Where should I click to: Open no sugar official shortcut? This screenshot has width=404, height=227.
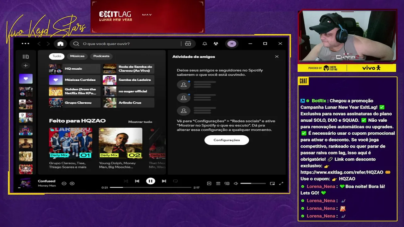(x=128, y=91)
